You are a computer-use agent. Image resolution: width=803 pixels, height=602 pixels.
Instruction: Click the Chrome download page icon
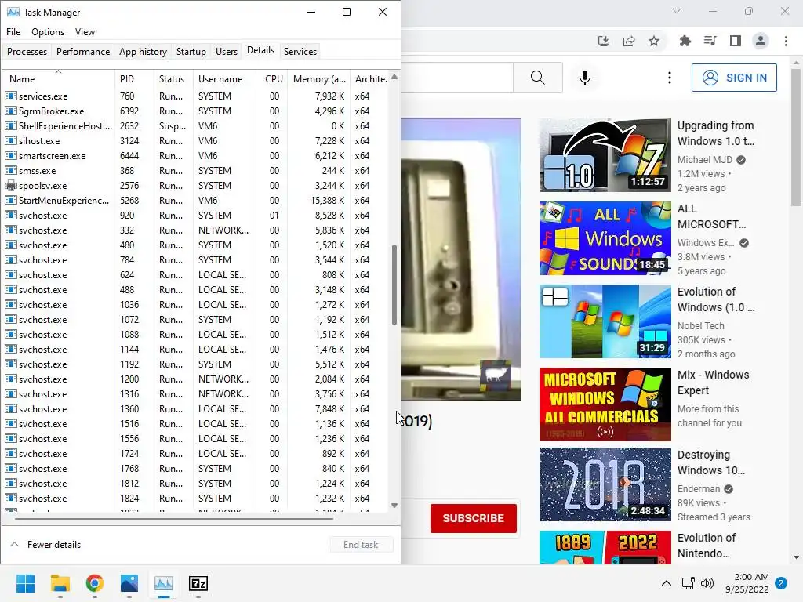604,41
